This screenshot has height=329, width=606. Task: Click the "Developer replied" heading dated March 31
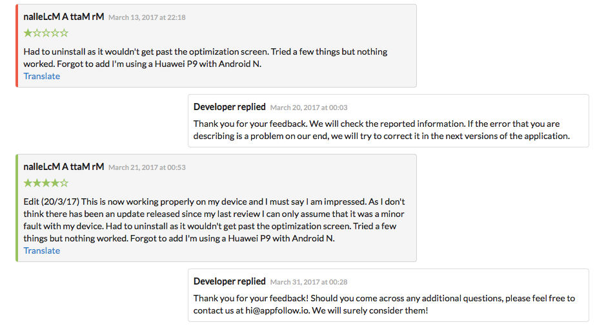(x=229, y=281)
